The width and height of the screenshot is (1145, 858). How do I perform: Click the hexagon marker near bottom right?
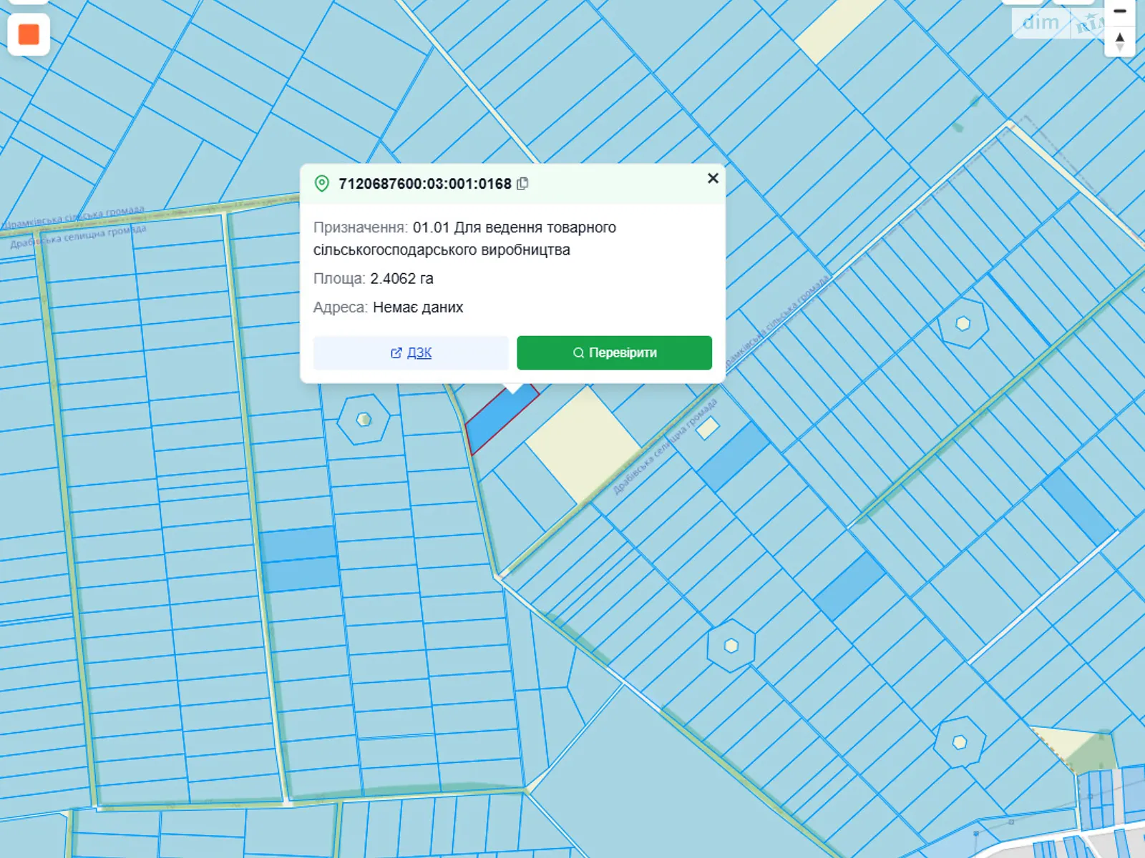point(960,742)
